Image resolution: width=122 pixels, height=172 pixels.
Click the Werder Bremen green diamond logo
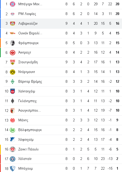click(x=13, y=82)
